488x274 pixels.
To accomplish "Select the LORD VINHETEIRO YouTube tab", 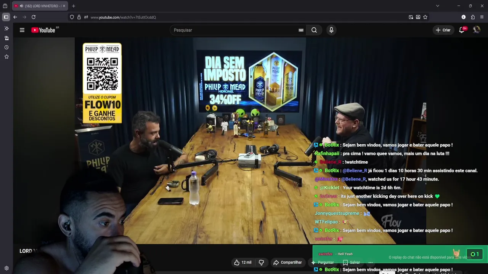I will pos(40,6).
